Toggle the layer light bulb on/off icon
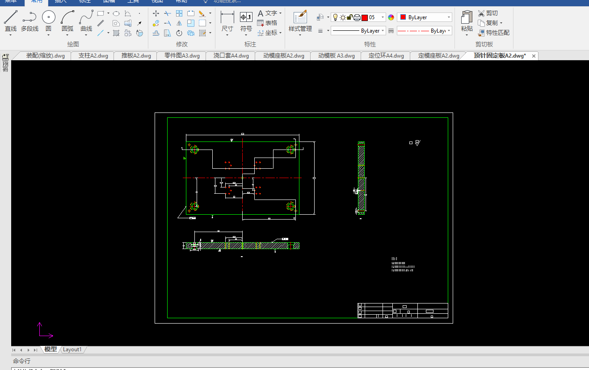 [x=335, y=17]
